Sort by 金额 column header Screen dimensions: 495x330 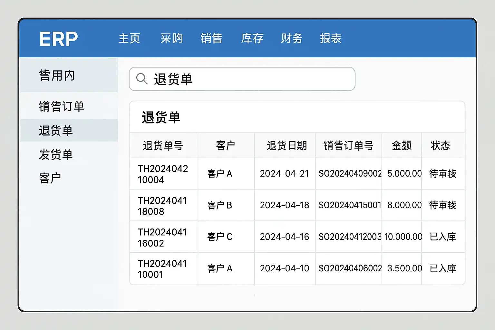(402, 146)
